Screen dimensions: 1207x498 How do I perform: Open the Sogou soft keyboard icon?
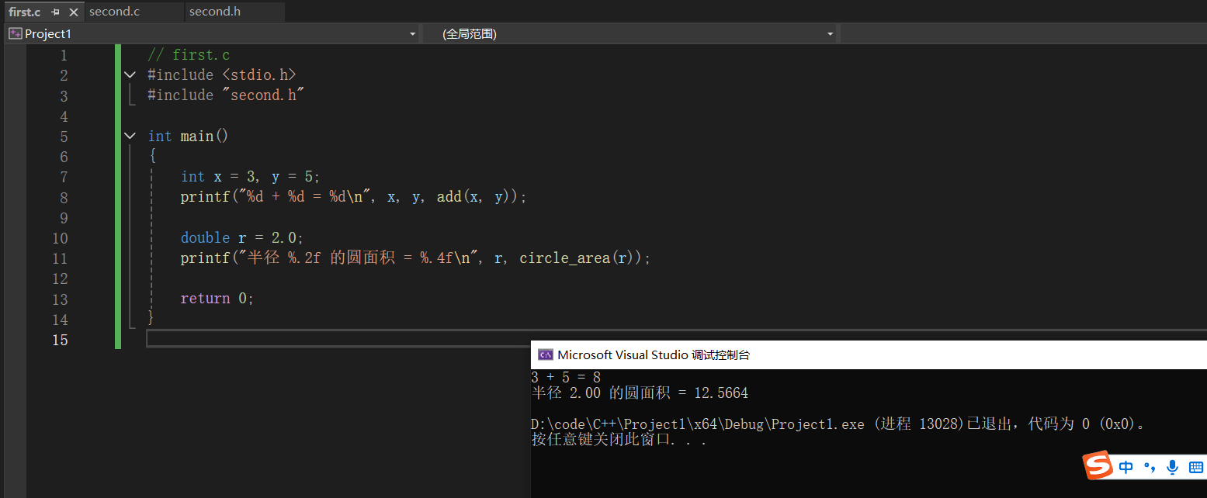click(1196, 467)
